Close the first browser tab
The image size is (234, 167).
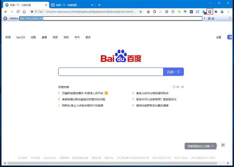coord(46,5)
